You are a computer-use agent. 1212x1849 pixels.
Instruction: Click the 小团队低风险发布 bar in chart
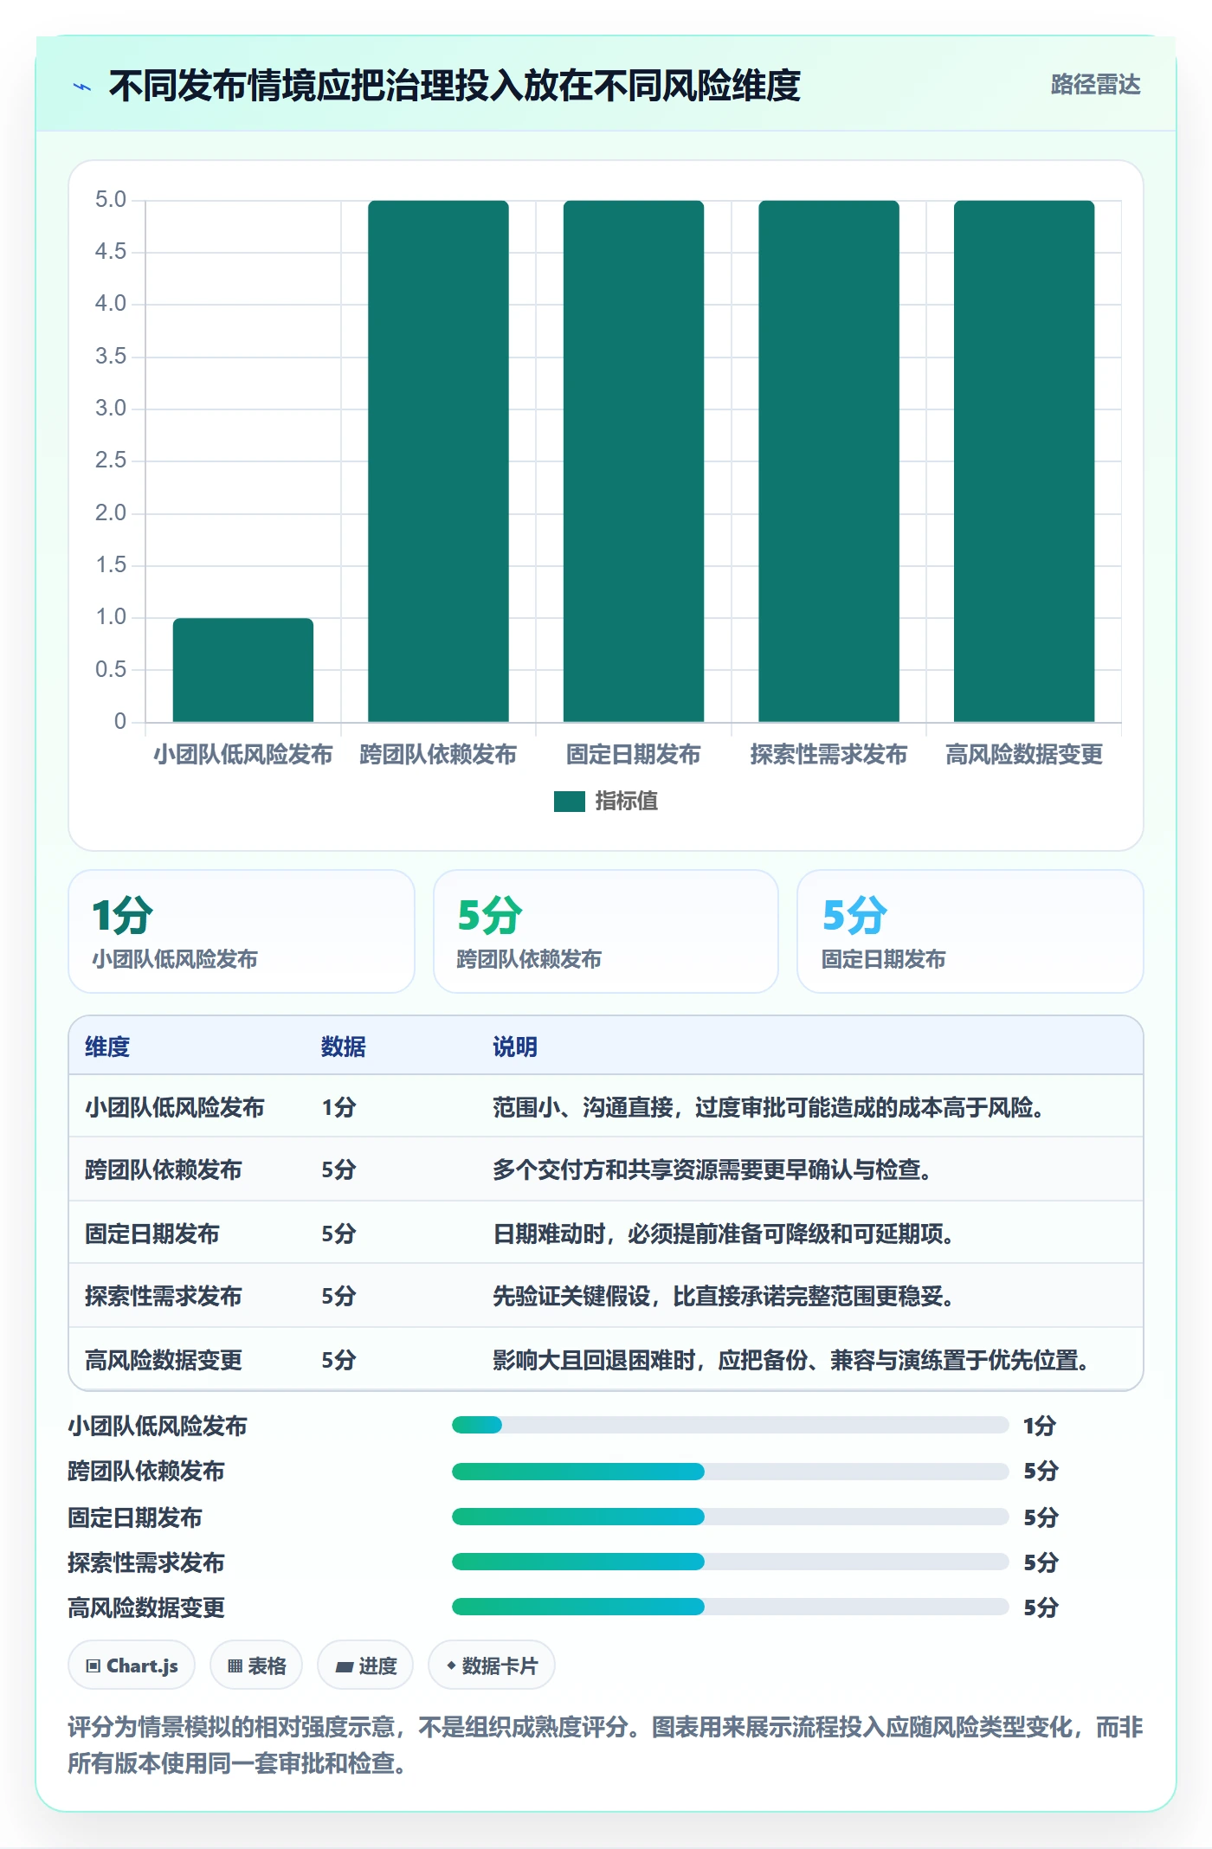click(x=243, y=670)
